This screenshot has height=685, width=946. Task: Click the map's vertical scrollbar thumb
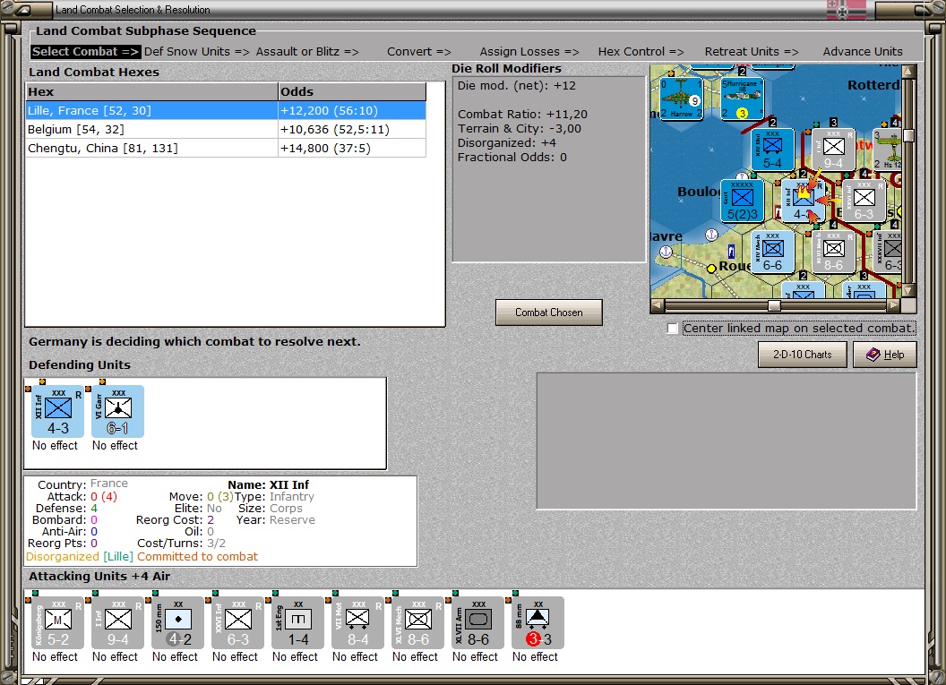[x=908, y=135]
